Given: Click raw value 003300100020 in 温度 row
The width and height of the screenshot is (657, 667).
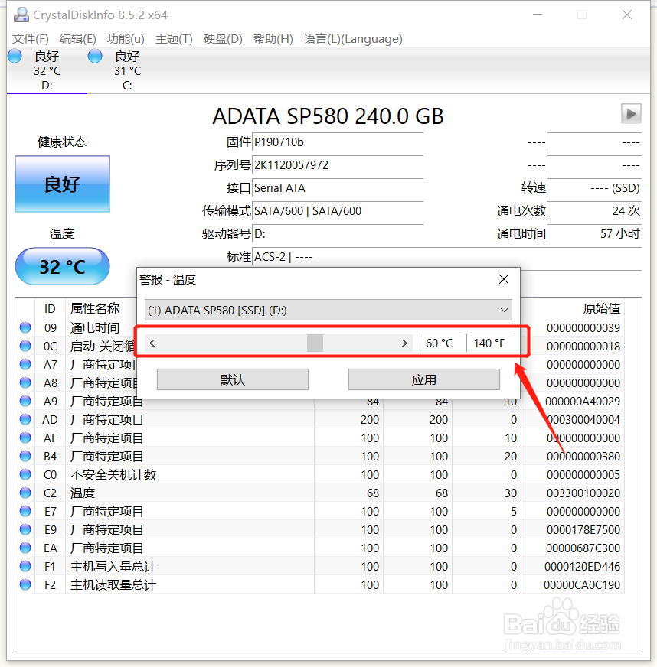Looking at the screenshot, I should pyautogui.click(x=583, y=493).
